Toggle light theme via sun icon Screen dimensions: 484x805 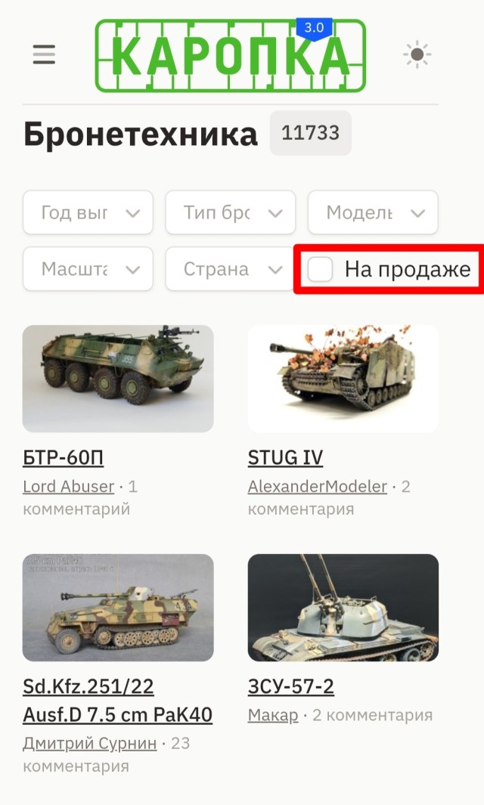pyautogui.click(x=417, y=54)
